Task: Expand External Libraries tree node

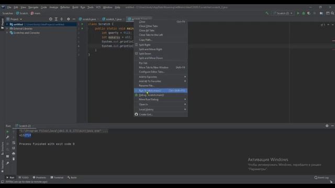Action: coord(7,29)
